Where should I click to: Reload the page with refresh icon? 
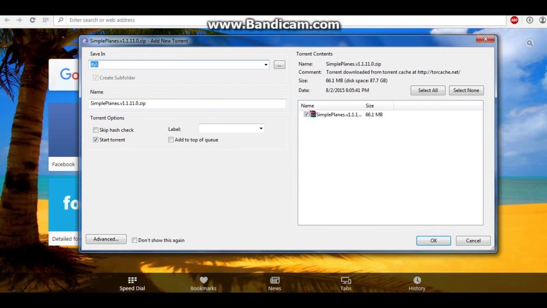(32, 20)
